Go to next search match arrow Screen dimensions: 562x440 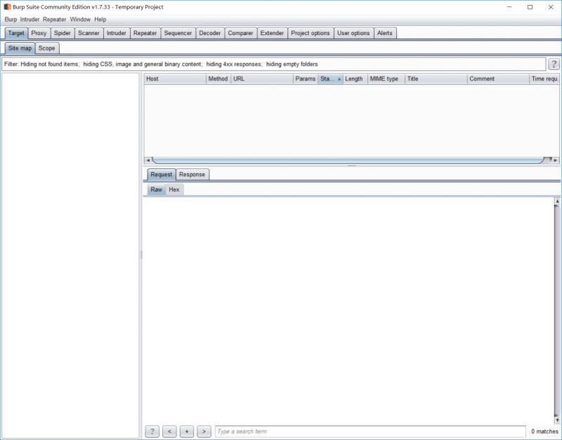point(204,432)
